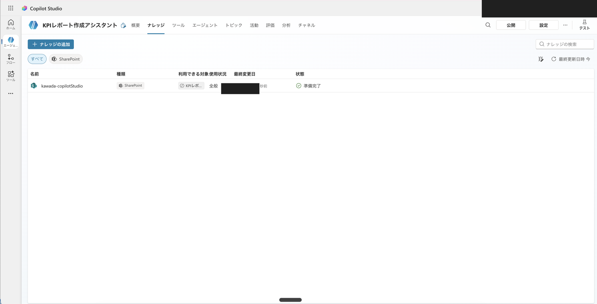
Task: Open more options ellipsis next to 設定
Action: click(565, 25)
